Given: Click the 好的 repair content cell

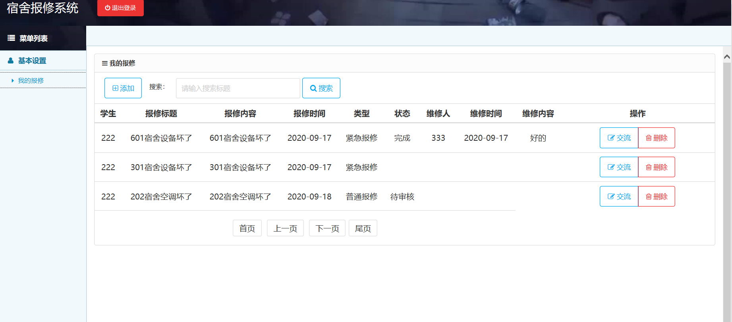Looking at the screenshot, I should pos(538,138).
